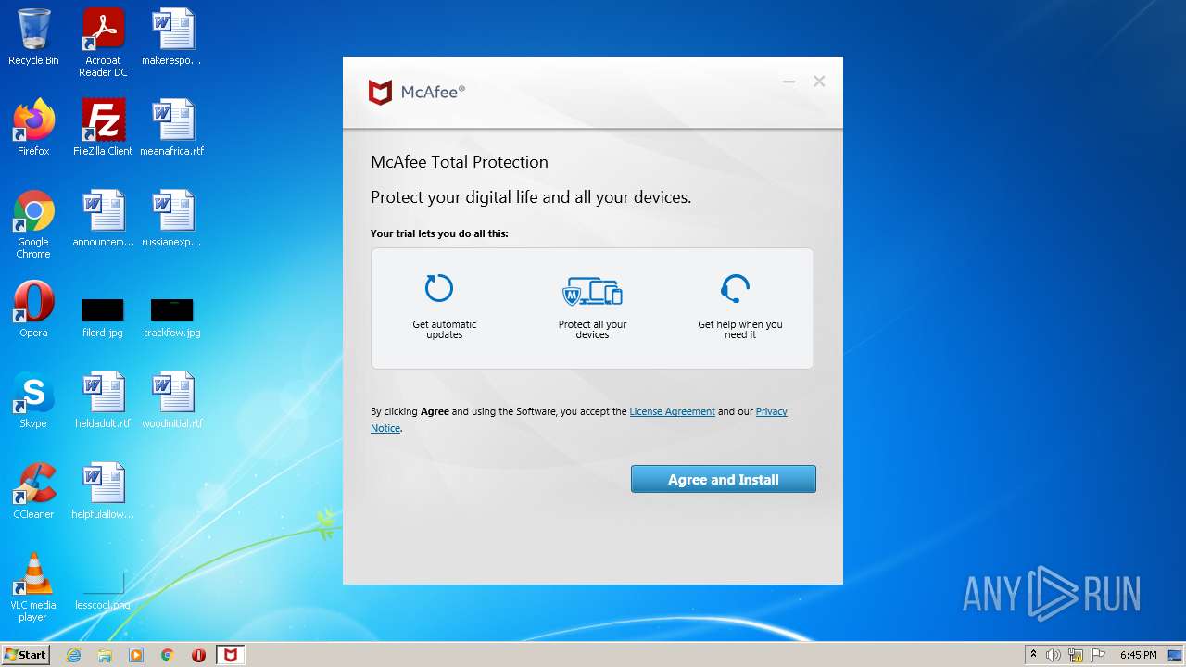Viewport: 1186px width, 667px height.
Task: Select the announcem document file
Action: [x=103, y=219]
